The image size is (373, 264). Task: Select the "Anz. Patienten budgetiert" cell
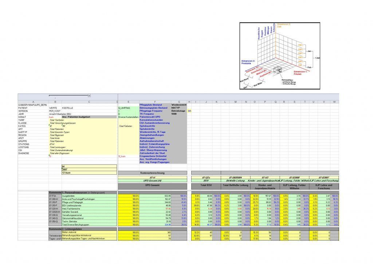76,116
